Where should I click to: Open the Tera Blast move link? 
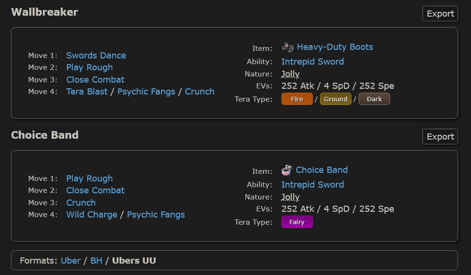[x=87, y=92]
